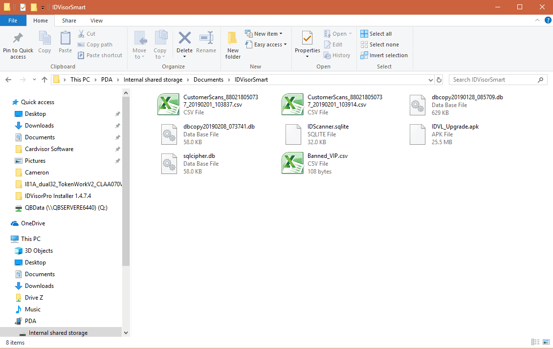Open the File menu tab
Image resolution: width=553 pixels, height=349 pixels.
13,21
